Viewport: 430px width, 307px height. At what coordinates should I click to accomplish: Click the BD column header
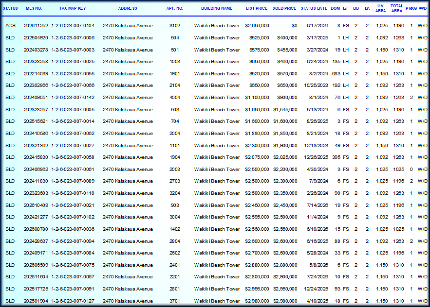356,8
